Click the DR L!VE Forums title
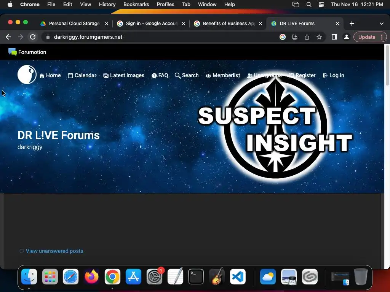Image resolution: width=390 pixels, height=292 pixels. click(x=58, y=135)
